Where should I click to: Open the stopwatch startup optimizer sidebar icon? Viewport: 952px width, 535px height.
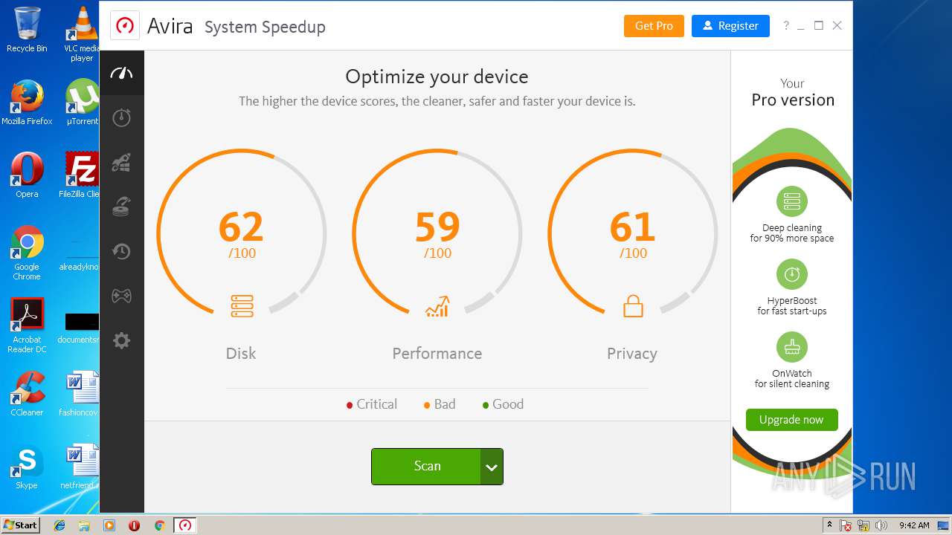[x=121, y=117]
